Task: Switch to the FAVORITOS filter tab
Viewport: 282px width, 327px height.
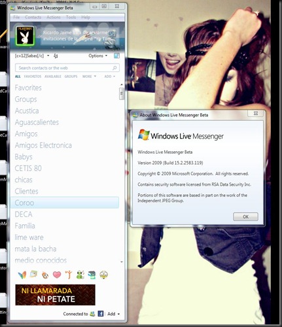Action: coord(33,77)
